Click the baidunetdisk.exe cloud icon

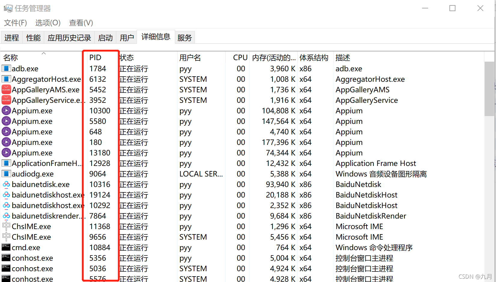tap(6, 184)
